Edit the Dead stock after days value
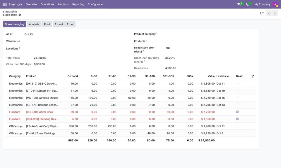 click(210, 48)
